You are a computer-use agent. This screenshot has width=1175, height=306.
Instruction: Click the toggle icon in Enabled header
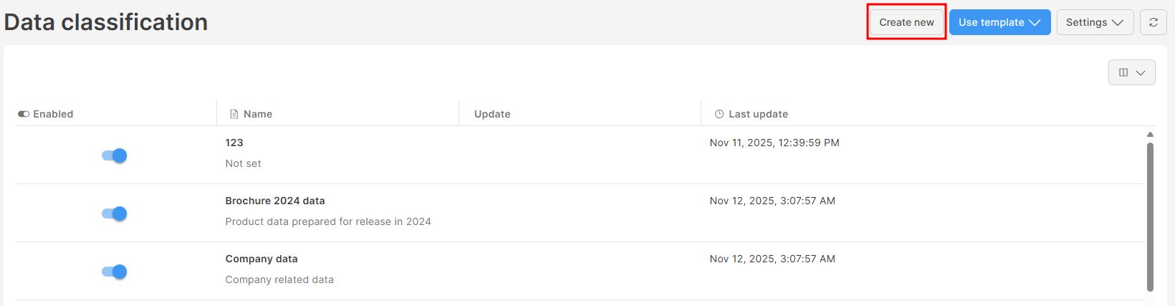pos(24,114)
